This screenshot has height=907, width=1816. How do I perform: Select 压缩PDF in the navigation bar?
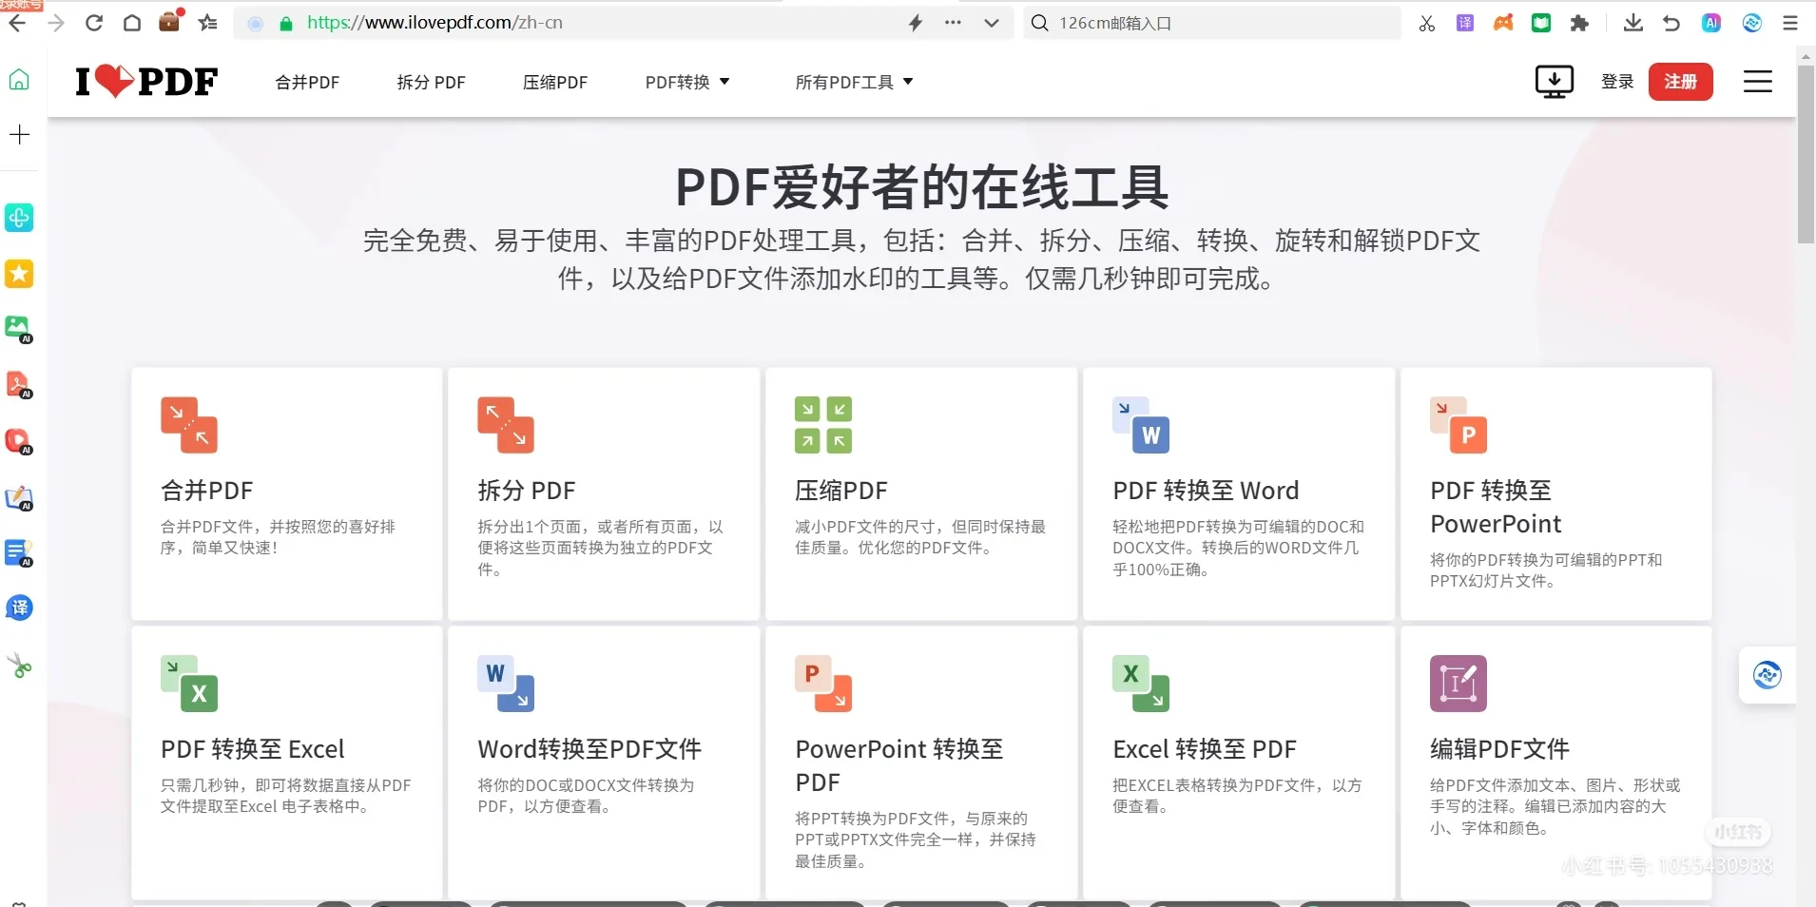(554, 82)
